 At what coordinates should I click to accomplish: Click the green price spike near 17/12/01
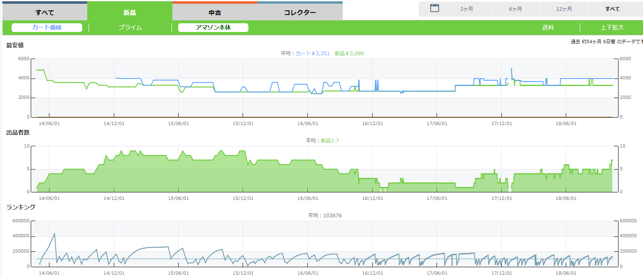(x=511, y=69)
